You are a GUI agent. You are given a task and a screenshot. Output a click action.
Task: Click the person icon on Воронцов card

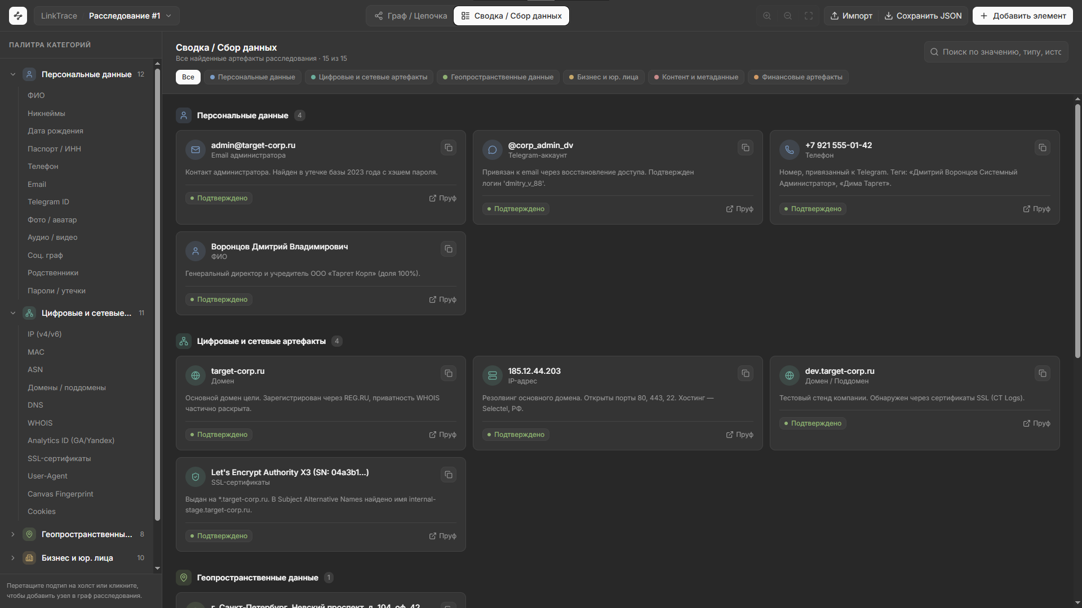click(196, 251)
